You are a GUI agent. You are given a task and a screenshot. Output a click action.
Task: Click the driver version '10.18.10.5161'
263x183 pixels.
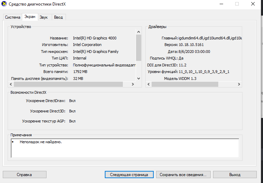pos(191,45)
